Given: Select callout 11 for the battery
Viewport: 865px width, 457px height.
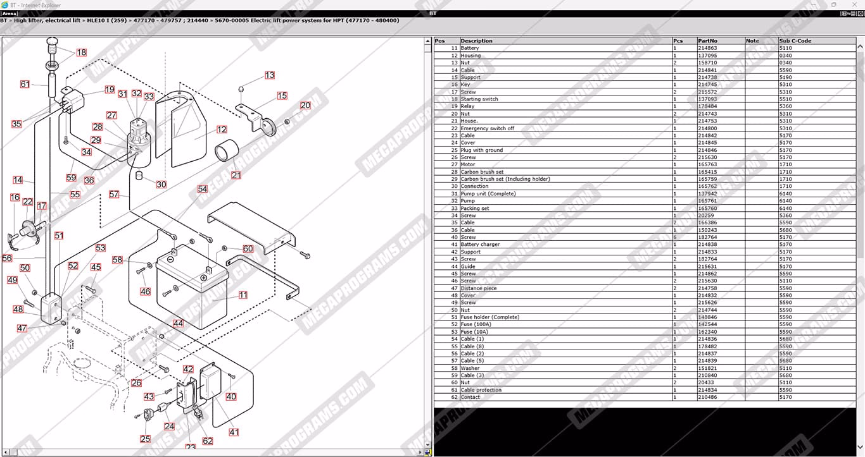Looking at the screenshot, I should [243, 295].
